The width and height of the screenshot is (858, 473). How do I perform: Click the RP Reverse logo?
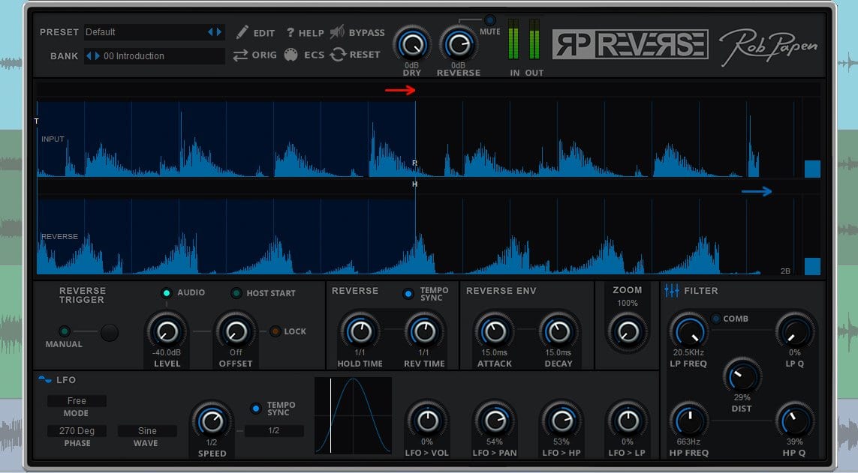coord(630,44)
